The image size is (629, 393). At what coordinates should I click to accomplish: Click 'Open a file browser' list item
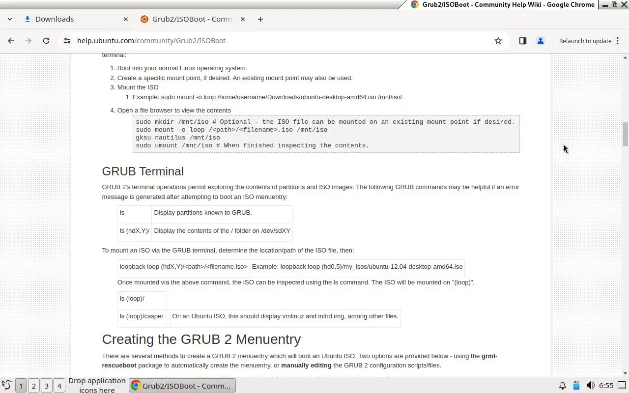coord(174,111)
